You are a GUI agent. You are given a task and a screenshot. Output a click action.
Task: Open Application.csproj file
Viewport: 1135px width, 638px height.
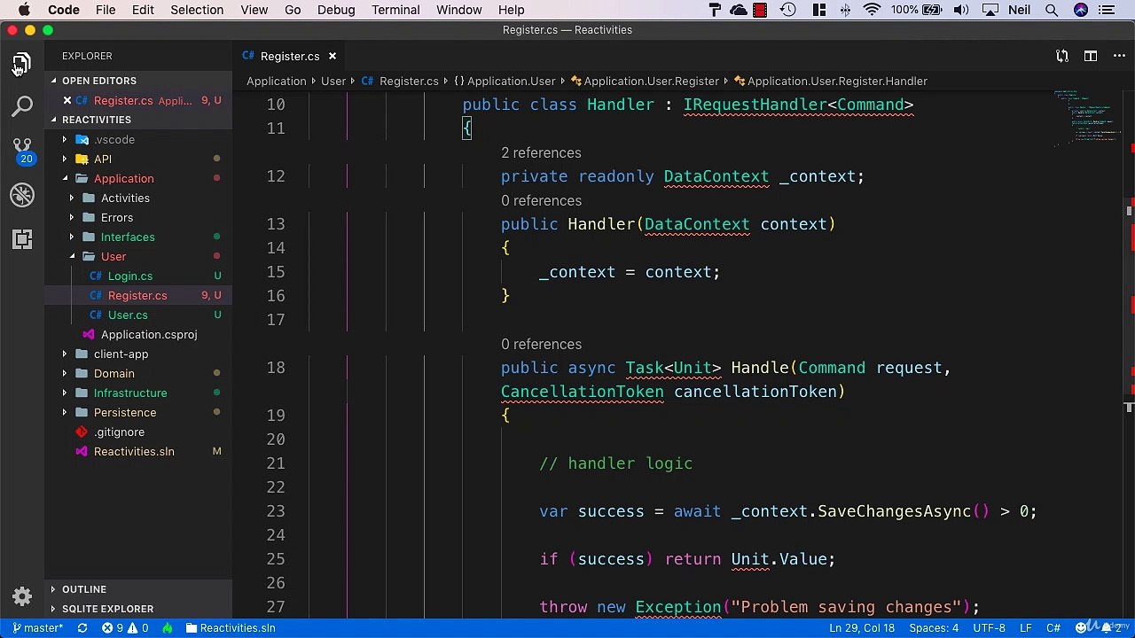click(x=149, y=334)
